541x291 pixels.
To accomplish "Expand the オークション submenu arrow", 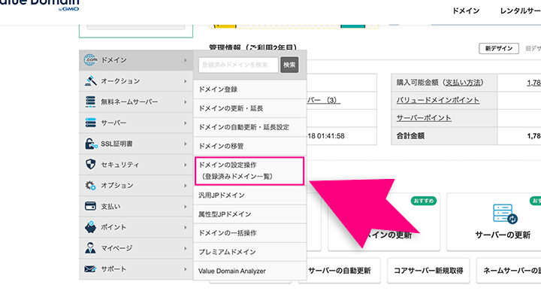I will click(x=186, y=81).
